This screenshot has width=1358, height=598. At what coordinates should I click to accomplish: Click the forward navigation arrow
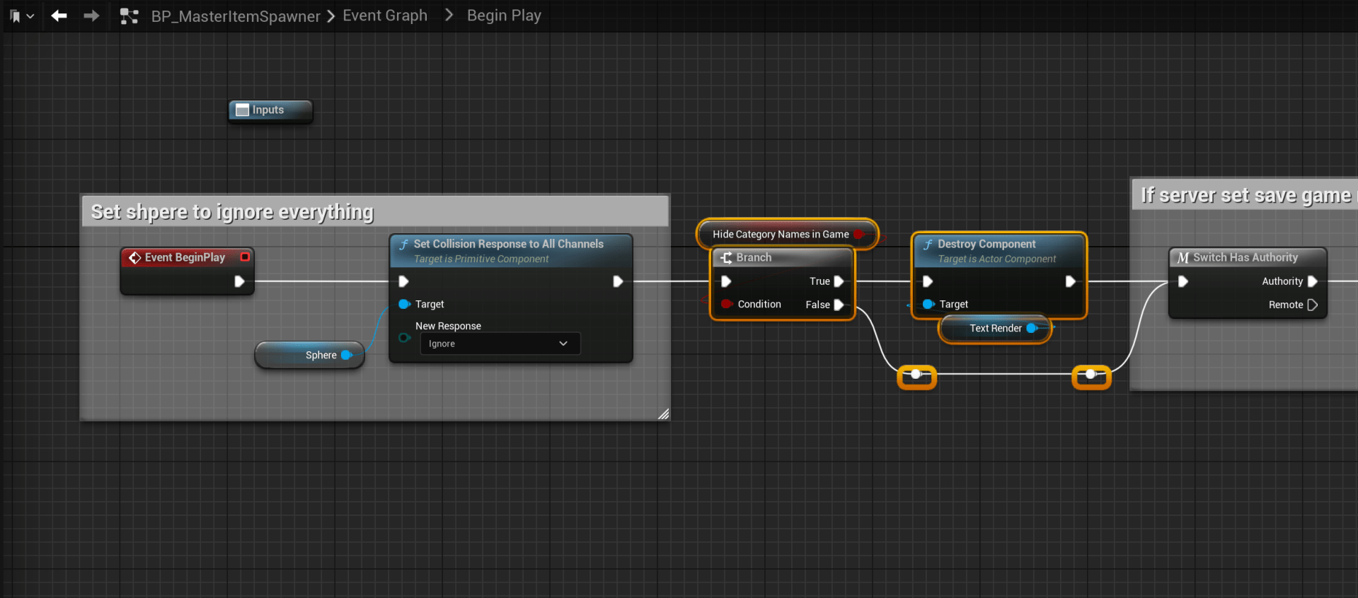pyautogui.click(x=91, y=16)
